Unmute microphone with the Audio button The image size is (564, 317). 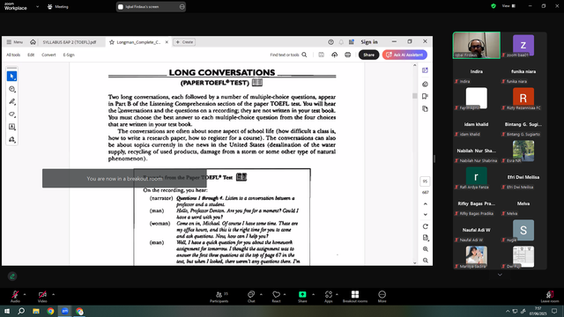tap(15, 297)
